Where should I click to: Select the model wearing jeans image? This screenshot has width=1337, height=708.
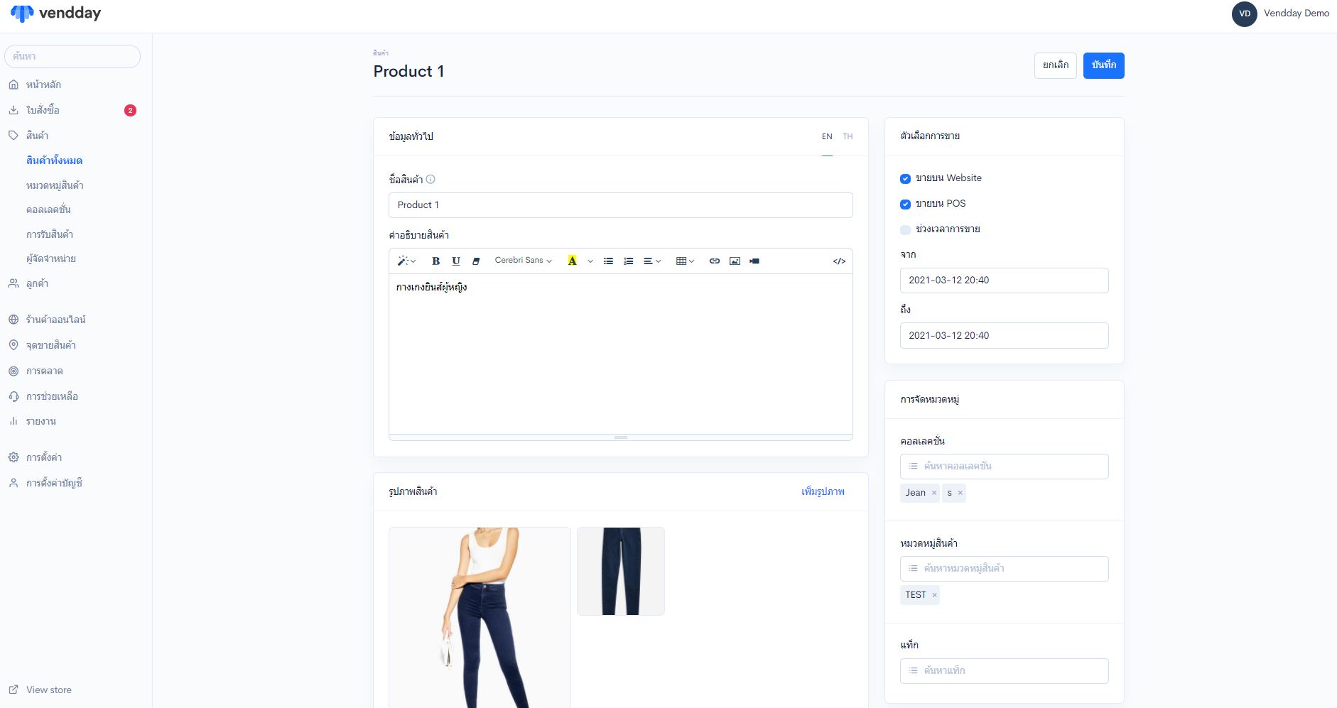pos(480,617)
